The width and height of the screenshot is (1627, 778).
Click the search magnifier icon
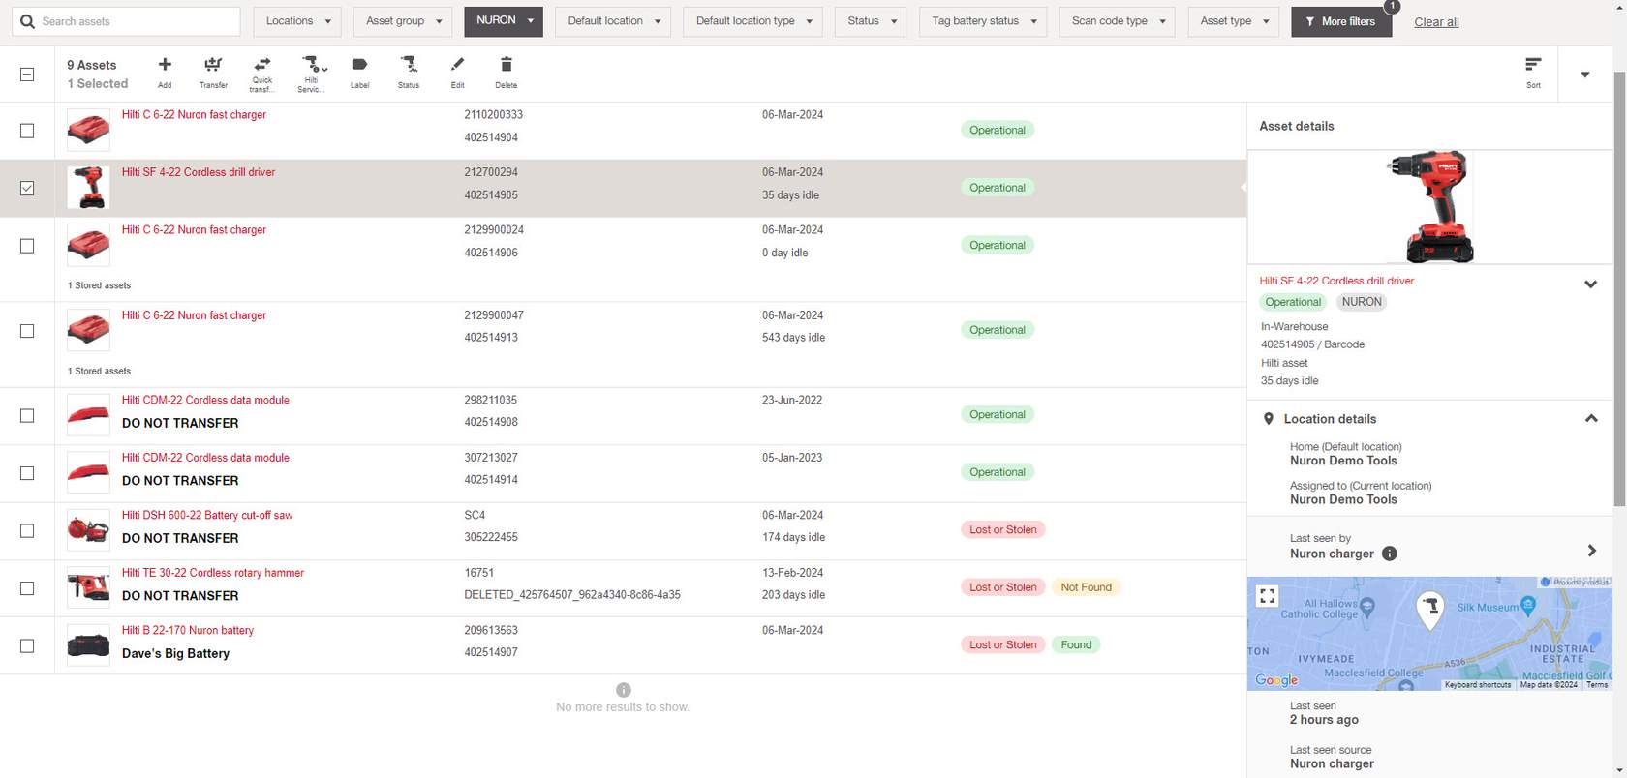click(x=27, y=21)
